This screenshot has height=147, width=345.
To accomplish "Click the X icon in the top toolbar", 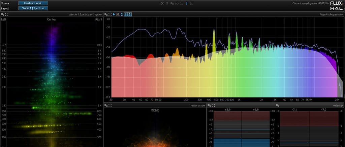I will [162, 3].
